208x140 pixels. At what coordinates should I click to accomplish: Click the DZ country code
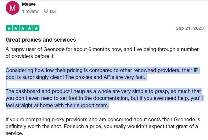click(53, 11)
